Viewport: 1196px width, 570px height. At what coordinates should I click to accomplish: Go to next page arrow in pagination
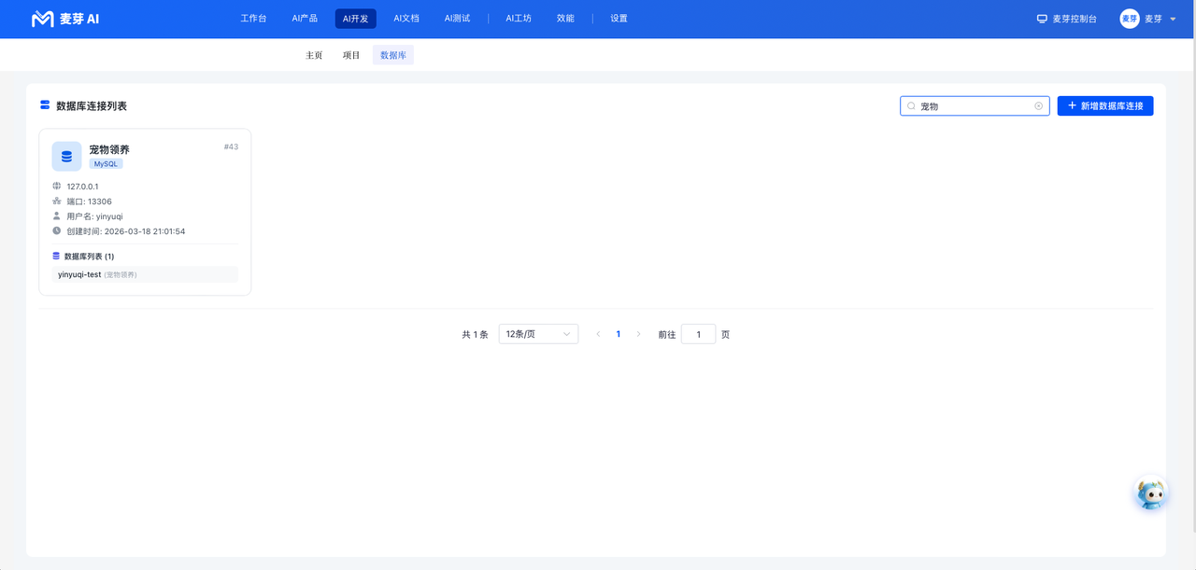coord(639,334)
